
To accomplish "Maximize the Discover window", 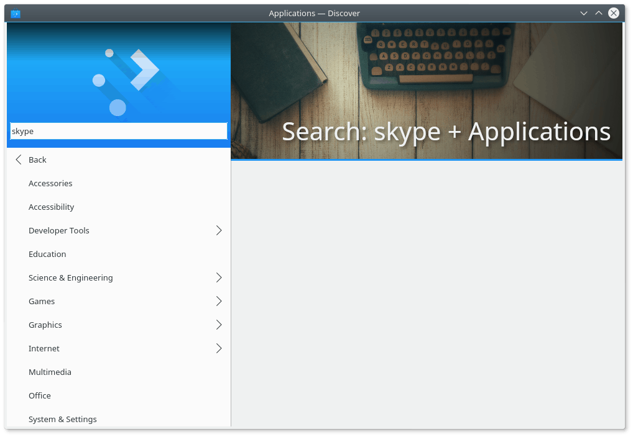I will (x=599, y=13).
